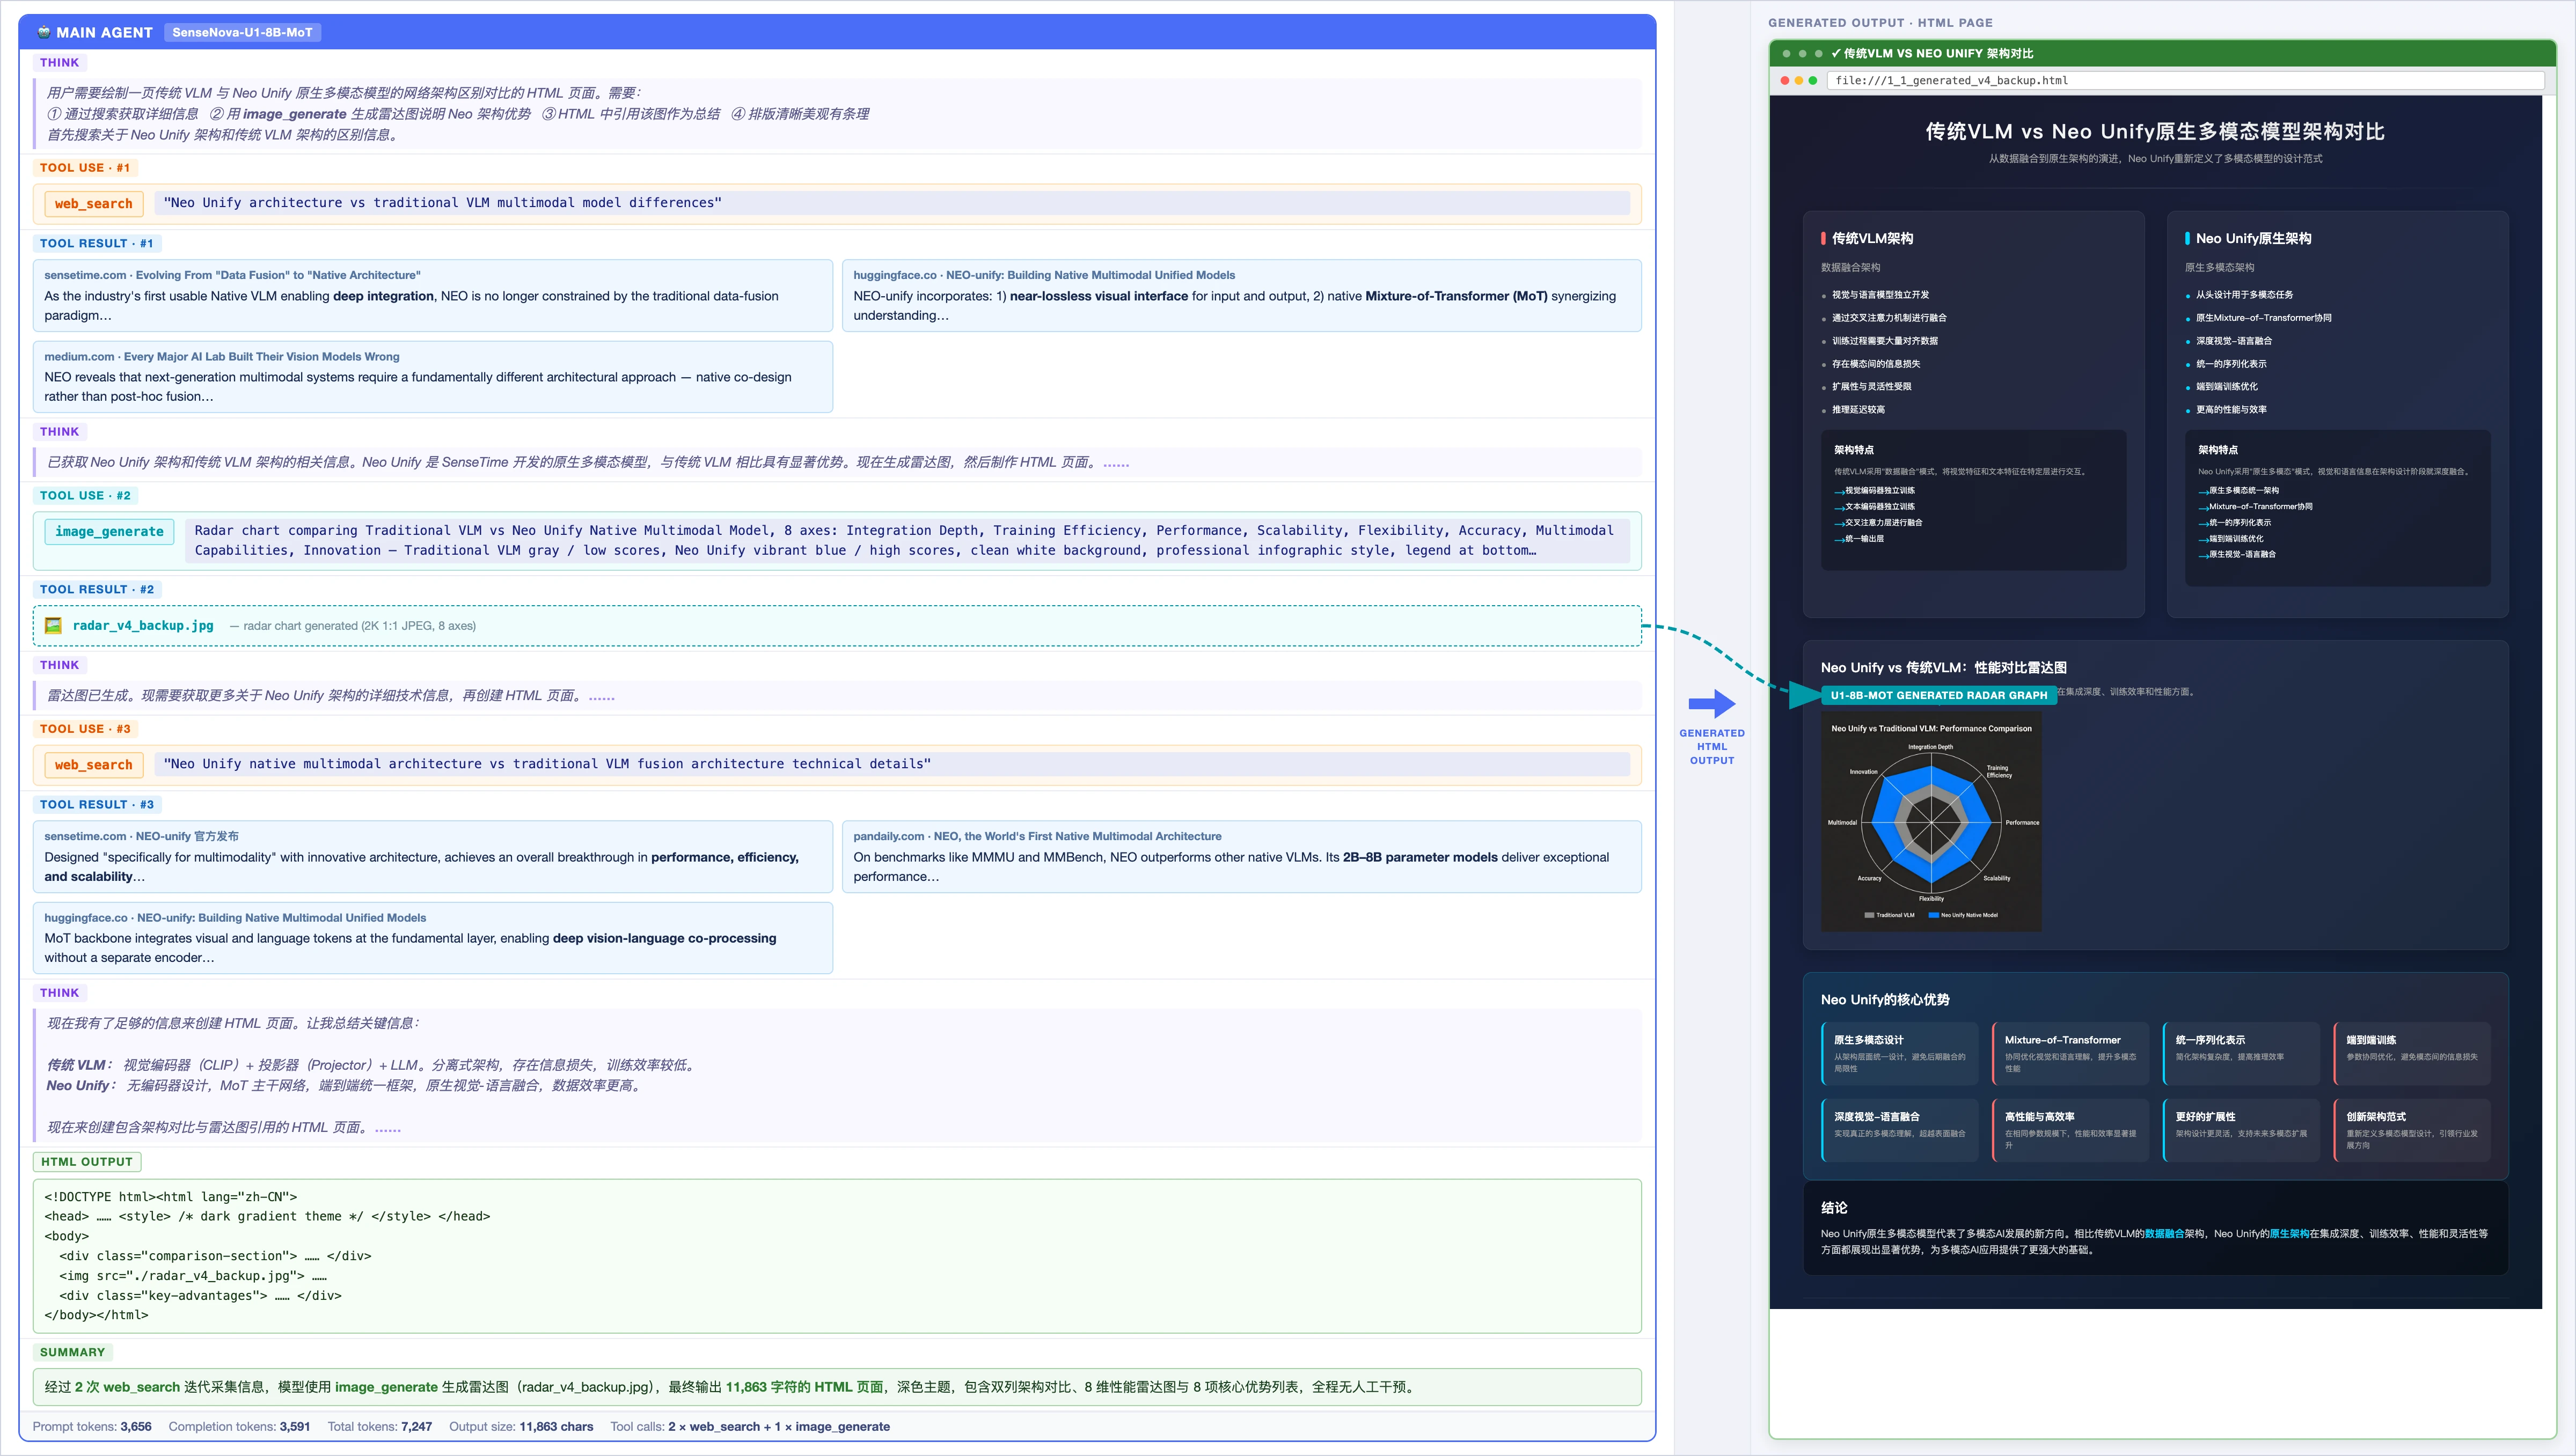Click the 'GENERATED OUTPUT · HTML PAGE' heading
The image size is (2576, 1456).
tap(1880, 23)
